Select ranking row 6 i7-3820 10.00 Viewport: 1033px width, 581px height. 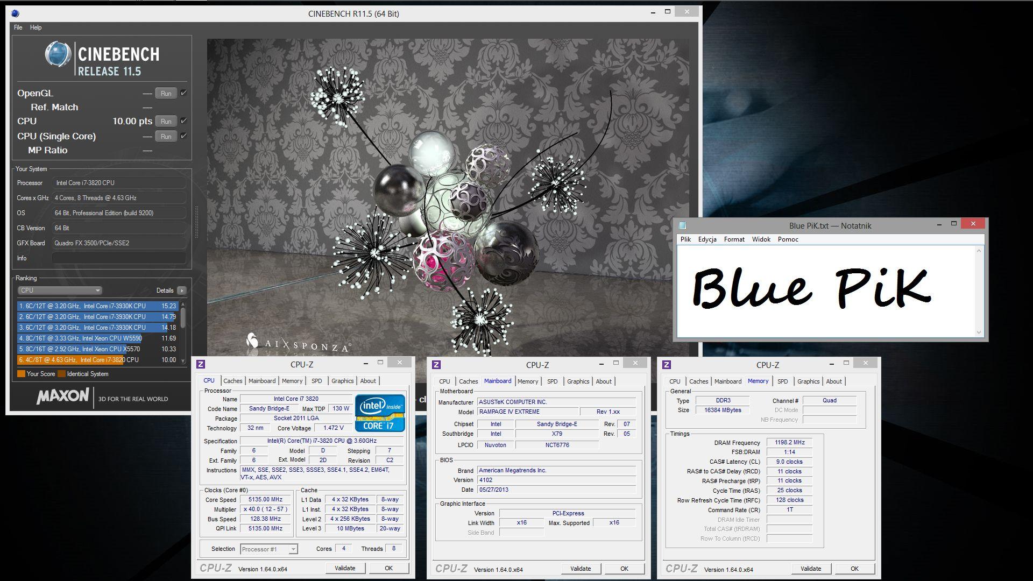97,360
